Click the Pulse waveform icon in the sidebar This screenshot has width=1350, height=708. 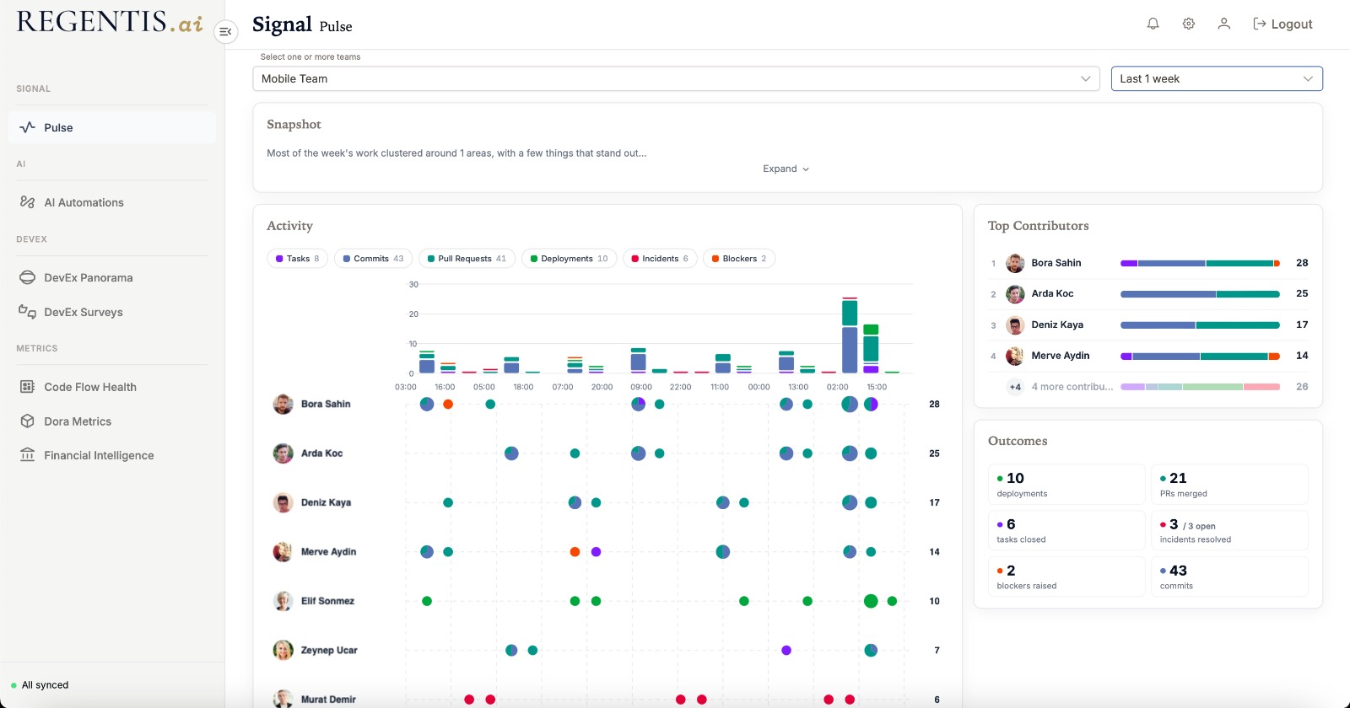pyautogui.click(x=27, y=127)
